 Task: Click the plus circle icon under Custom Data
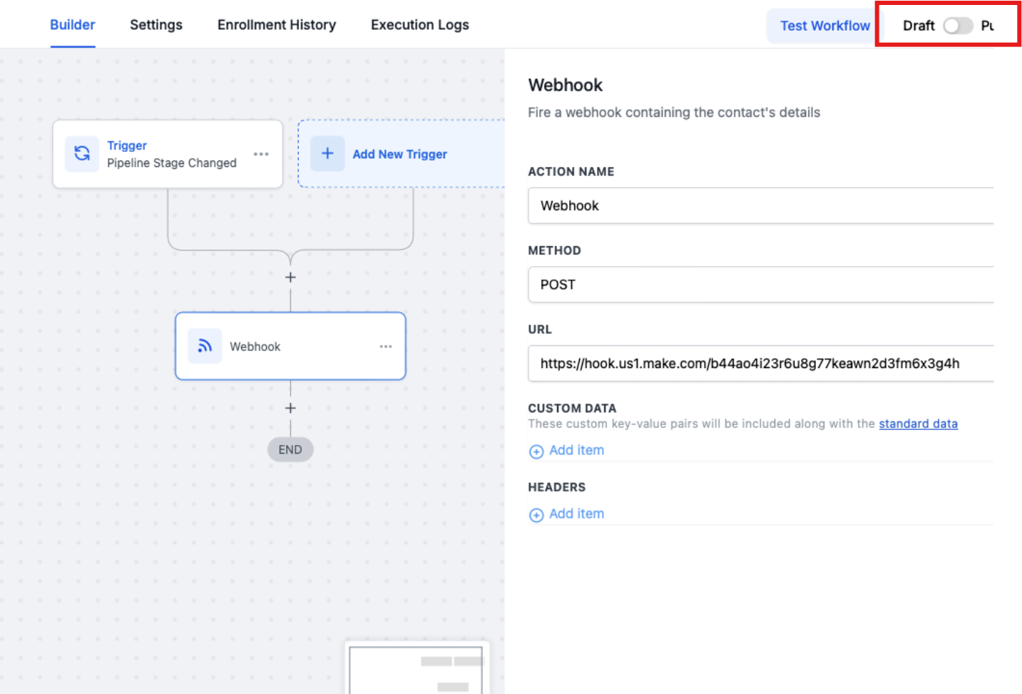point(536,451)
